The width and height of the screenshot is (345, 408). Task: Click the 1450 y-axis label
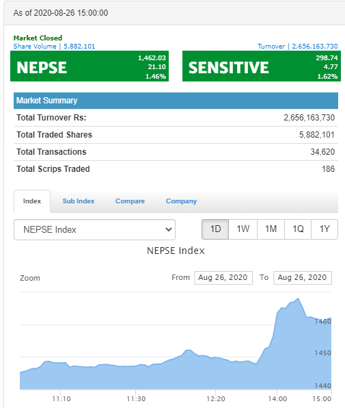click(x=323, y=353)
